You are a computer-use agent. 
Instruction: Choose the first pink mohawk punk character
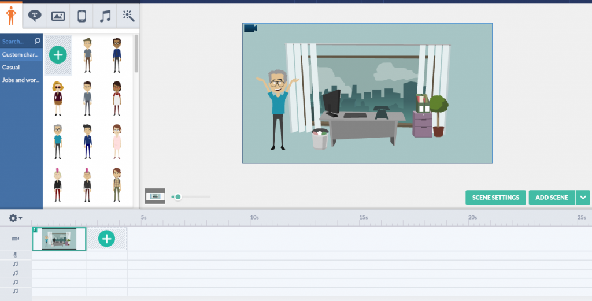coord(58,185)
